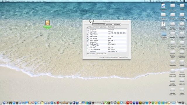Click the Deseleziona tutto button

click(x=102, y=54)
